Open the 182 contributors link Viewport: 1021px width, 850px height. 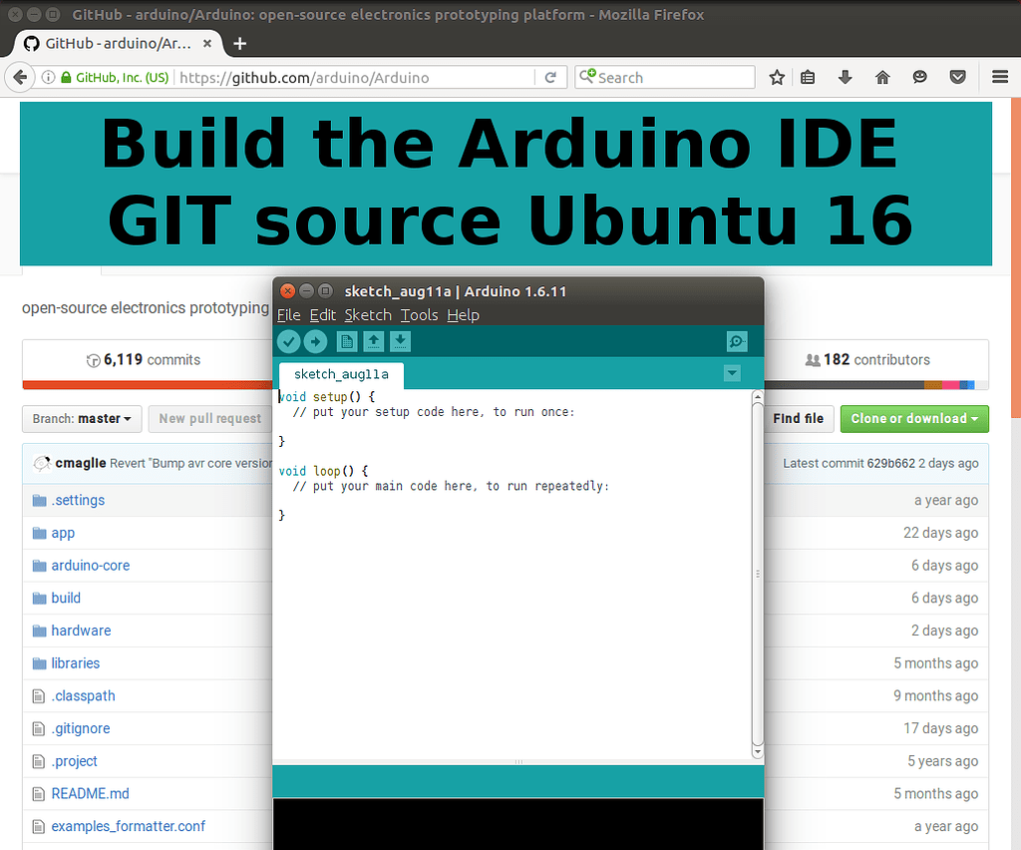tap(867, 360)
